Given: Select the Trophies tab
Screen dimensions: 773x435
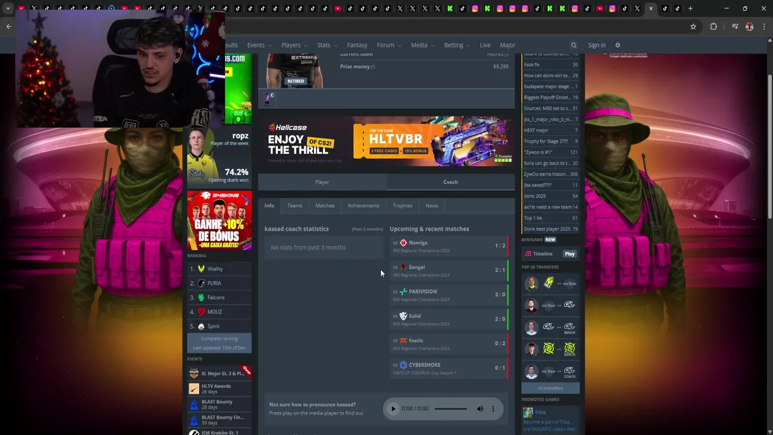Looking at the screenshot, I should [402, 205].
